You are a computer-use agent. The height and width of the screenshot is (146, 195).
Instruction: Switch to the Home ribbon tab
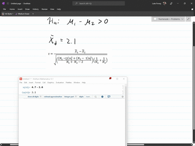click(12, 9)
